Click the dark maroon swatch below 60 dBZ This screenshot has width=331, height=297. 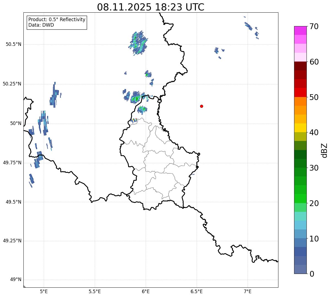click(x=300, y=66)
